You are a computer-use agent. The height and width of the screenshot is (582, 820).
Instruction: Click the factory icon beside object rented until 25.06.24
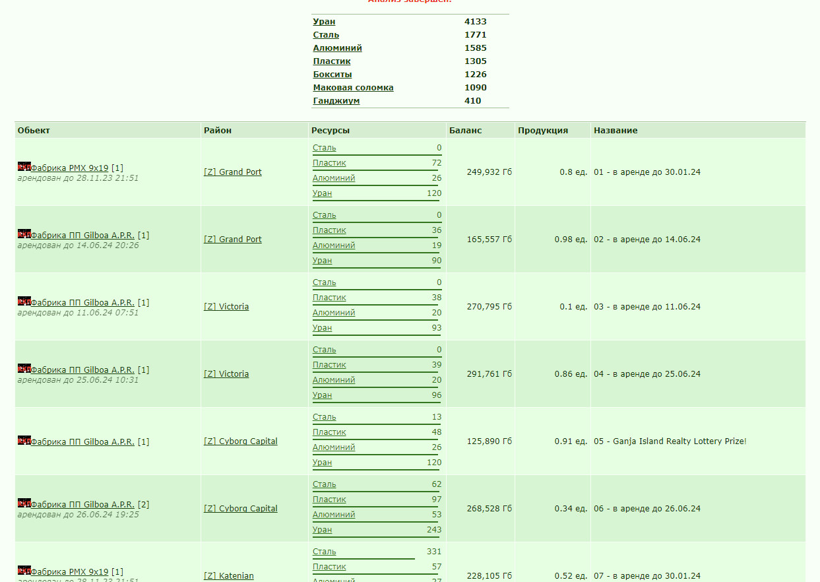coord(24,369)
